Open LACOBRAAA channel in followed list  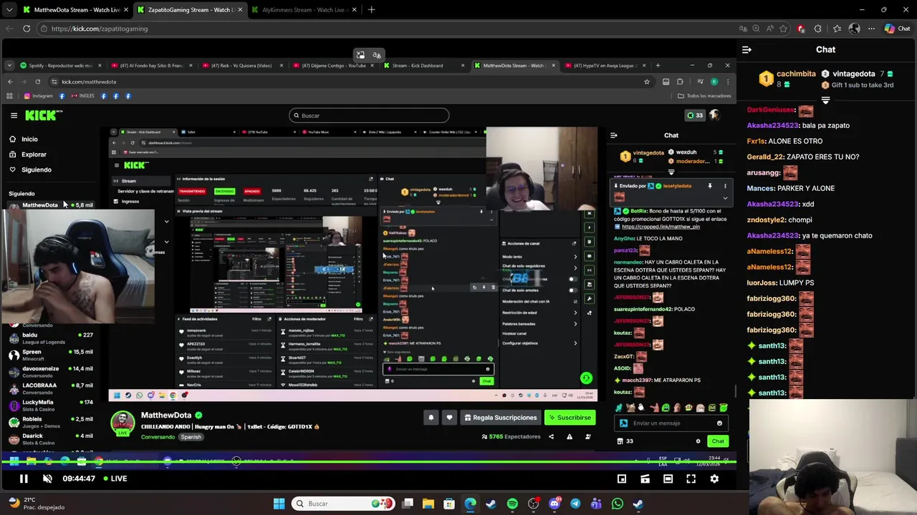click(x=50, y=388)
